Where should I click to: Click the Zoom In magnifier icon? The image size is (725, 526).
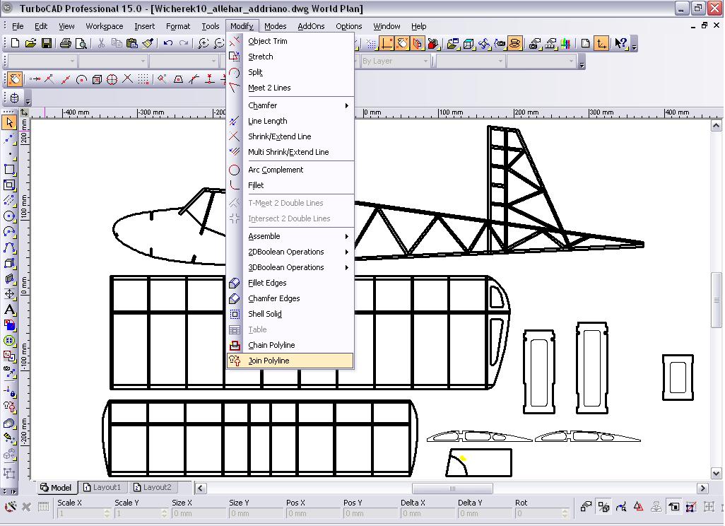pyautogui.click(x=203, y=44)
